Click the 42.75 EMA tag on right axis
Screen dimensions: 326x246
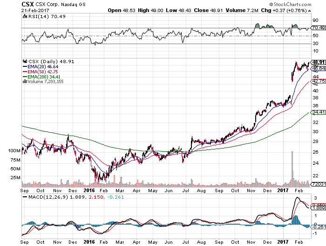[318, 81]
